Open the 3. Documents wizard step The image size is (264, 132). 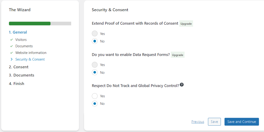pos(21,75)
